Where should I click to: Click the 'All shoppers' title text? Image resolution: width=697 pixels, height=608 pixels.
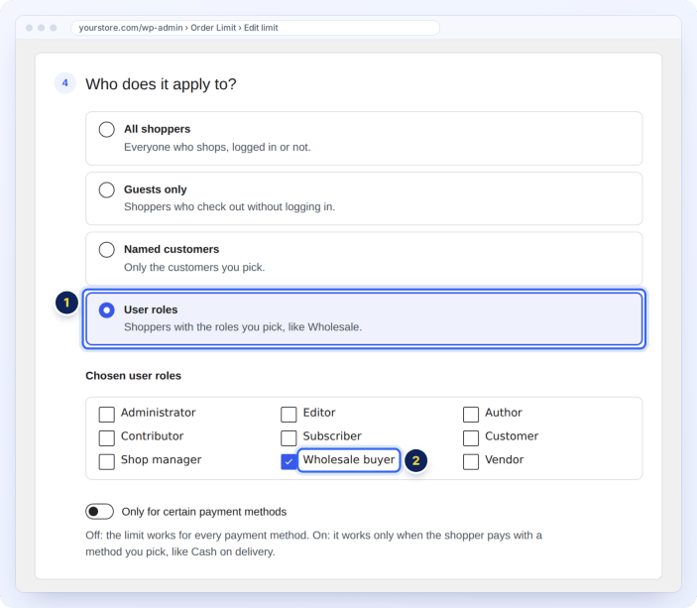pyautogui.click(x=157, y=129)
